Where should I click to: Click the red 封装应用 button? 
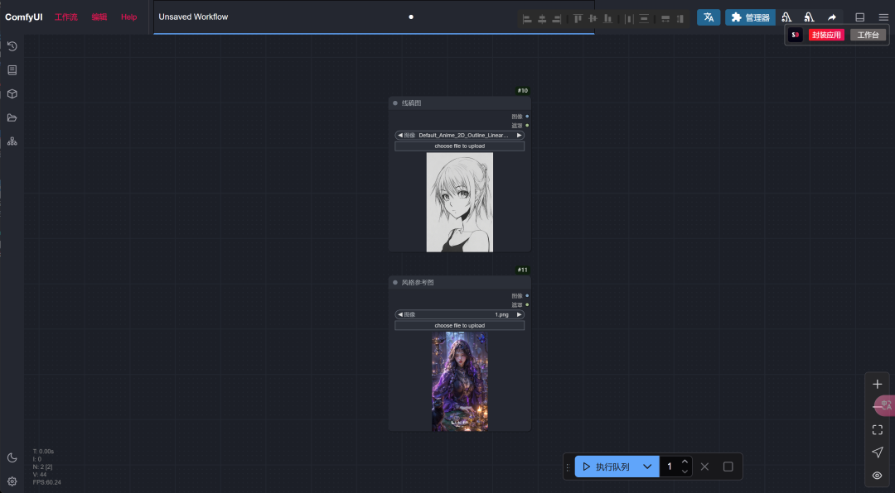[x=826, y=35]
